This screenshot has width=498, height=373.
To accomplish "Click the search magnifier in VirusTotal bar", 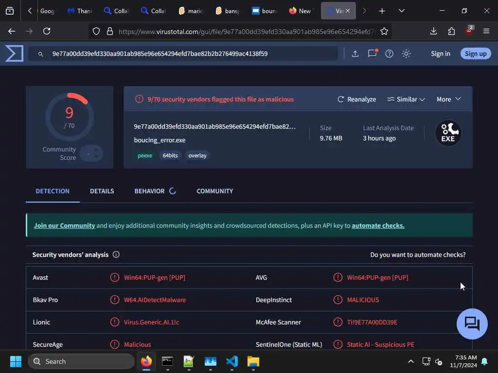I will tap(41, 54).
